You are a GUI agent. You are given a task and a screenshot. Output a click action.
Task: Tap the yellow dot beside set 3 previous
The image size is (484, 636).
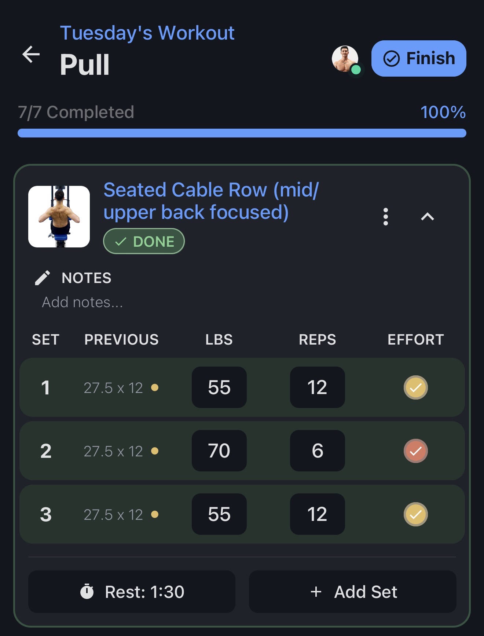pyautogui.click(x=155, y=514)
